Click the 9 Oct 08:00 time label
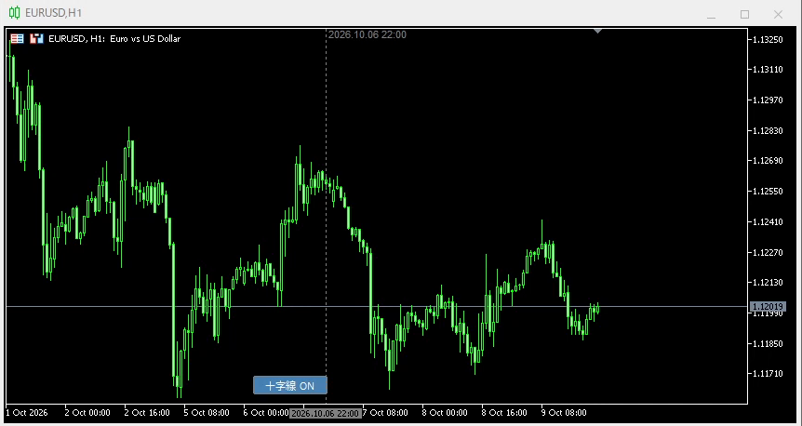The image size is (802, 426). (564, 413)
